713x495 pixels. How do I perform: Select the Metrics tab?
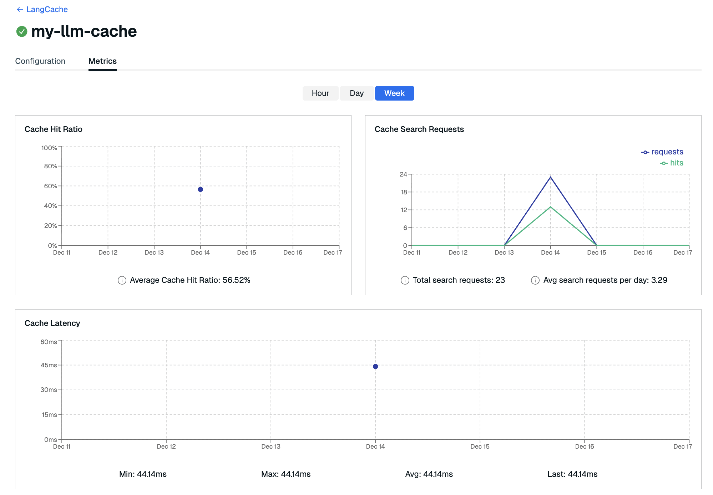pos(102,61)
